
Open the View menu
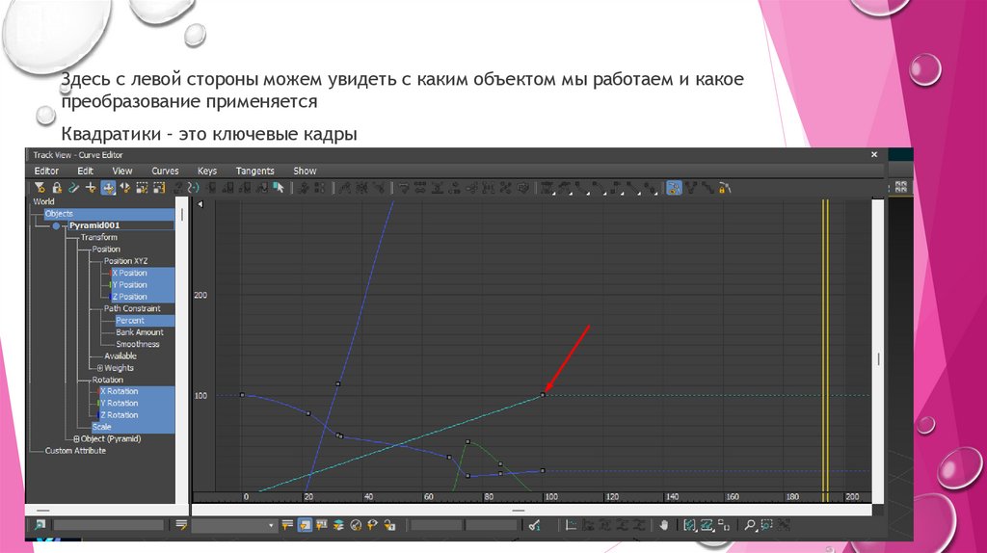click(x=122, y=171)
